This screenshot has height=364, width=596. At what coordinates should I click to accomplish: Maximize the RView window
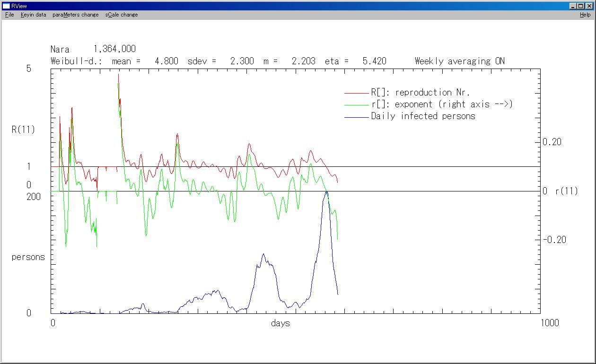point(581,6)
